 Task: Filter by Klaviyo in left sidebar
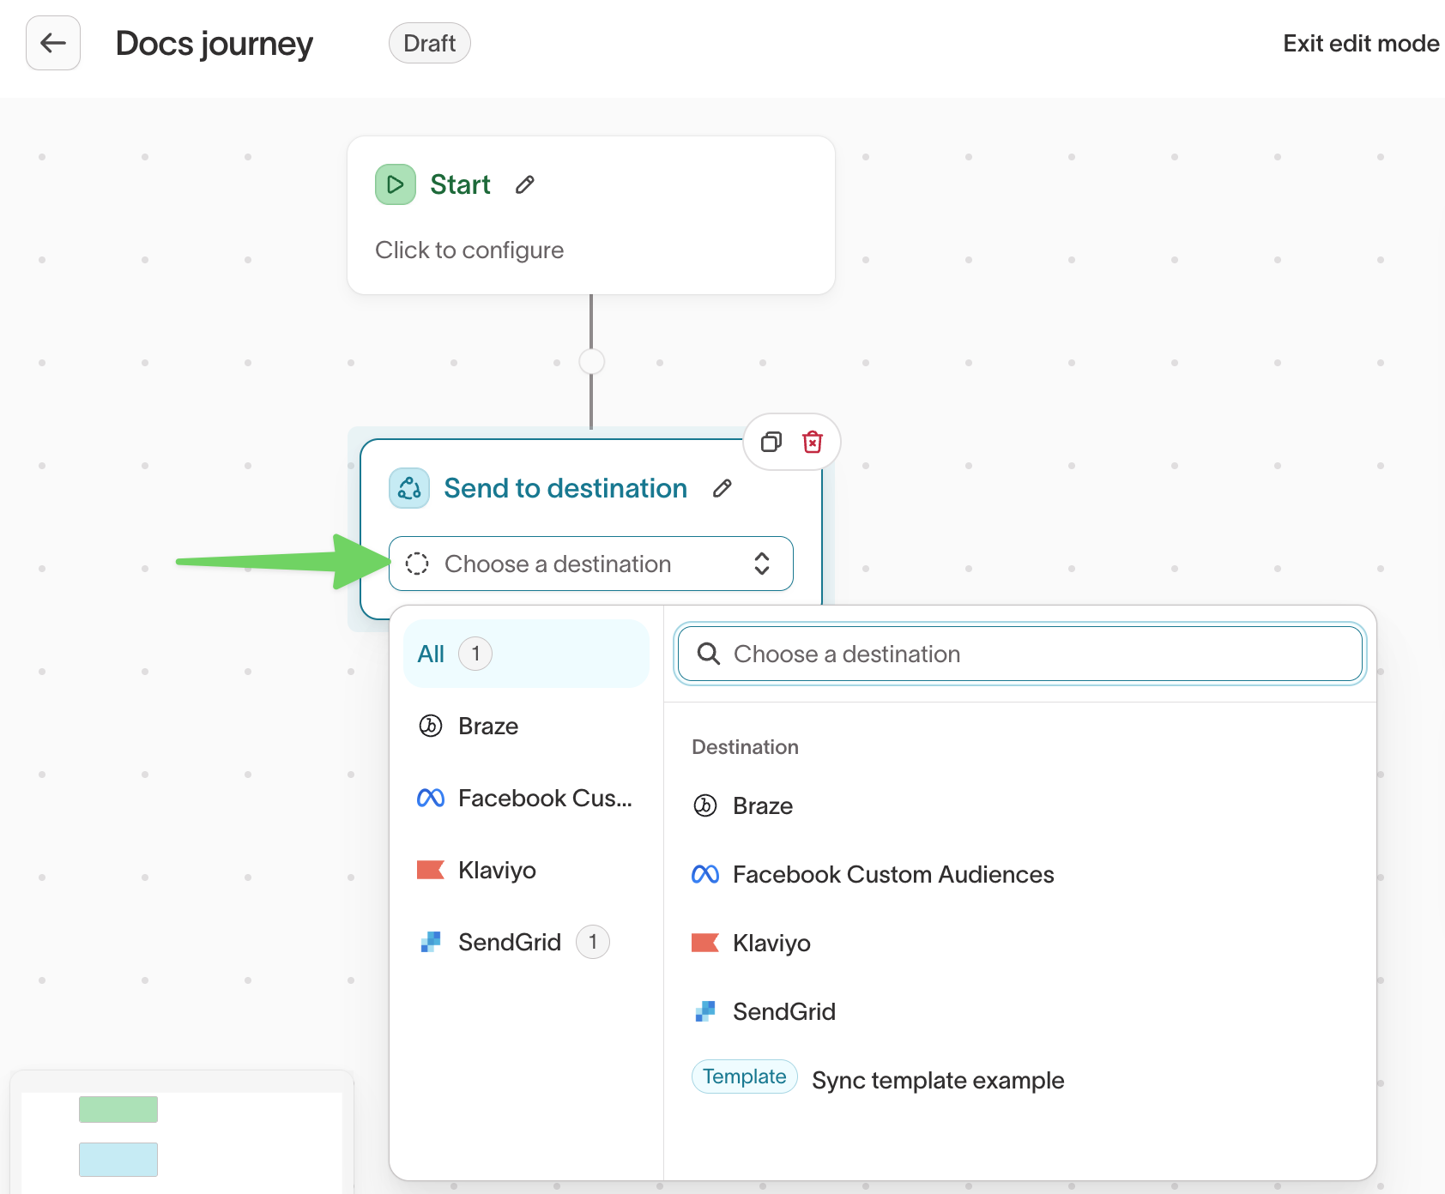point(496,871)
